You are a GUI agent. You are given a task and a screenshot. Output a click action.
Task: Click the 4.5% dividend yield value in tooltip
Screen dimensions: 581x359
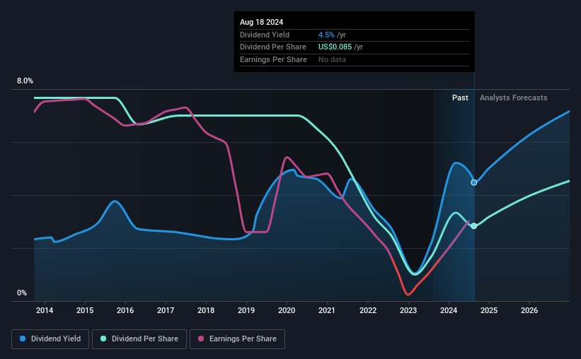(x=326, y=35)
